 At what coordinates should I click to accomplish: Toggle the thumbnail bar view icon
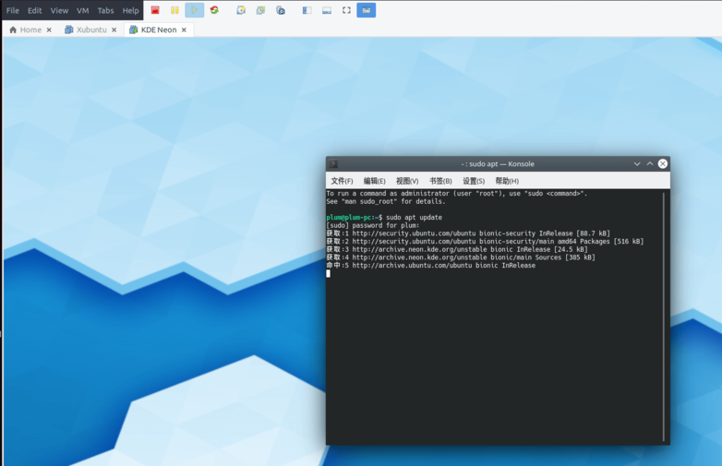pos(327,10)
